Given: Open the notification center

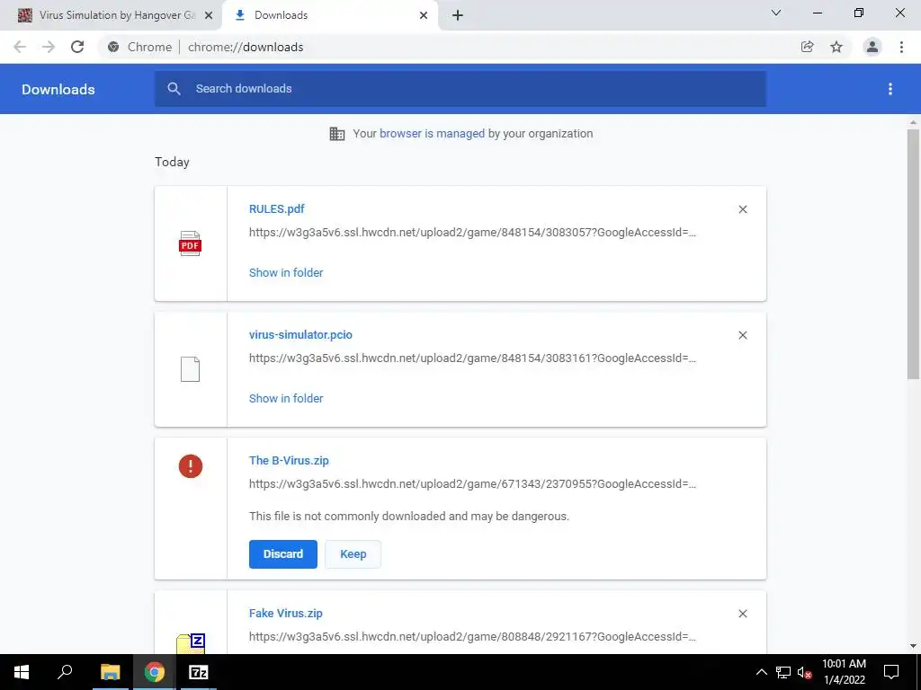Looking at the screenshot, I should tap(891, 672).
